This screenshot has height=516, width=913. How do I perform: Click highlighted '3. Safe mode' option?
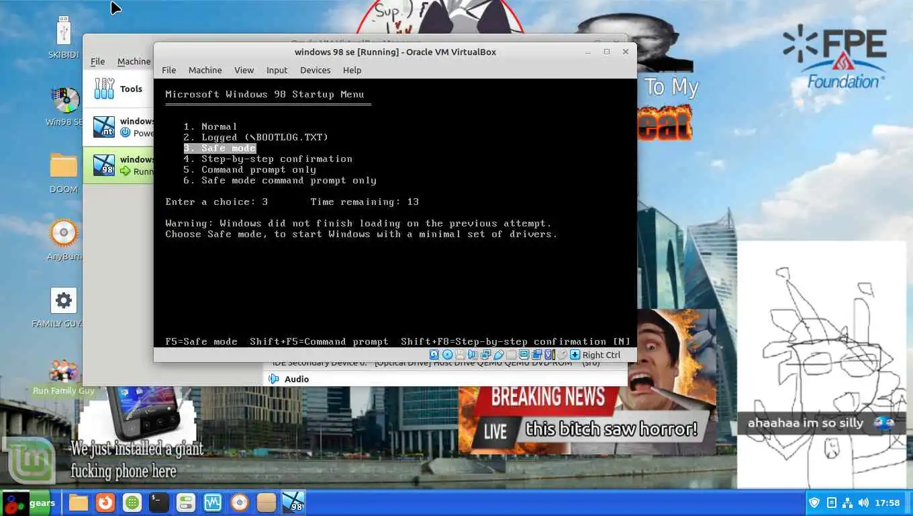click(220, 148)
